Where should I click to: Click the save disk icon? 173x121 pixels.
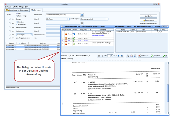(x=135, y=56)
